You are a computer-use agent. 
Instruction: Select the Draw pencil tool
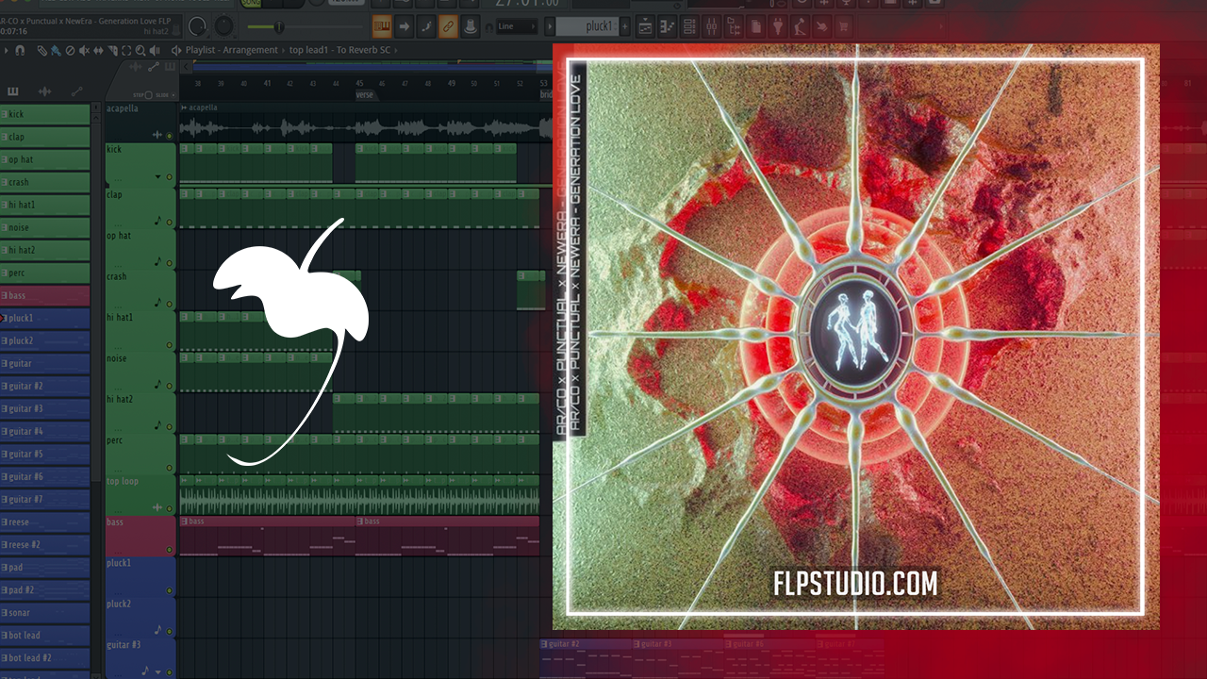coord(42,51)
